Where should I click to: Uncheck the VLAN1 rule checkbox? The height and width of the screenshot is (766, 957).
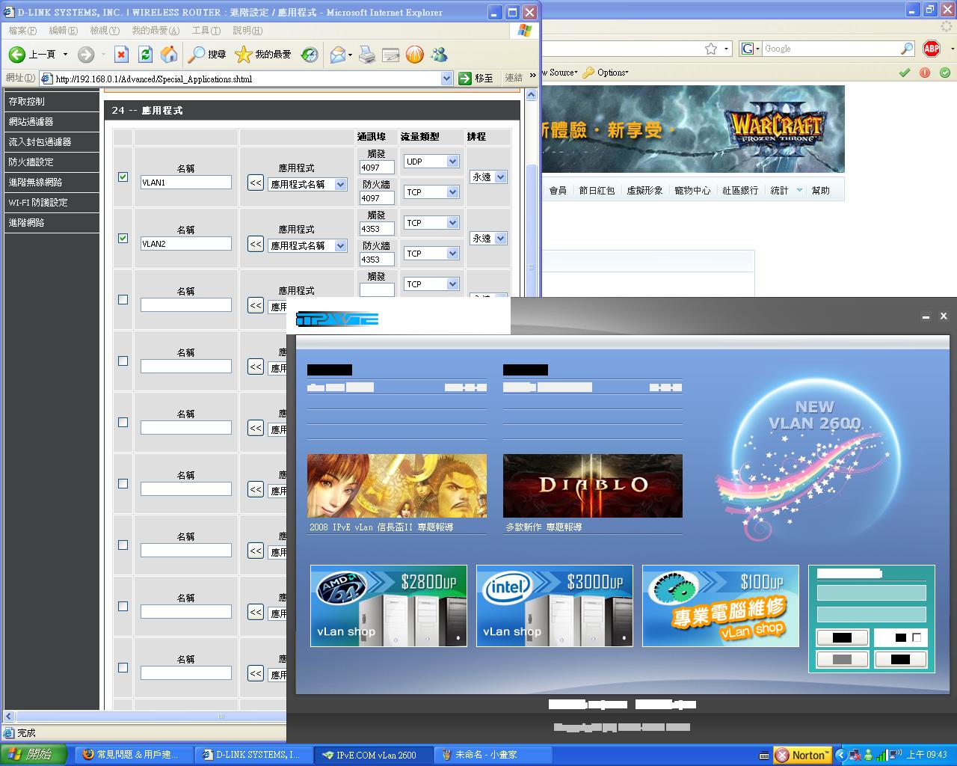tap(123, 177)
